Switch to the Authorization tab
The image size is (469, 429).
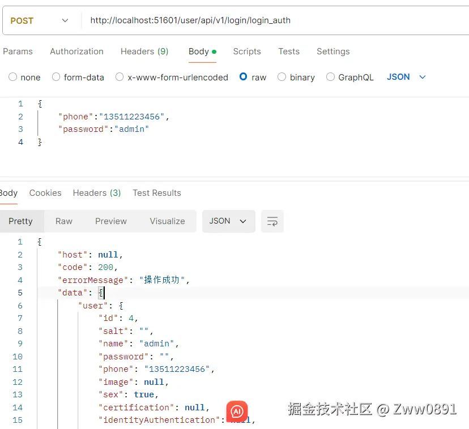click(x=76, y=52)
